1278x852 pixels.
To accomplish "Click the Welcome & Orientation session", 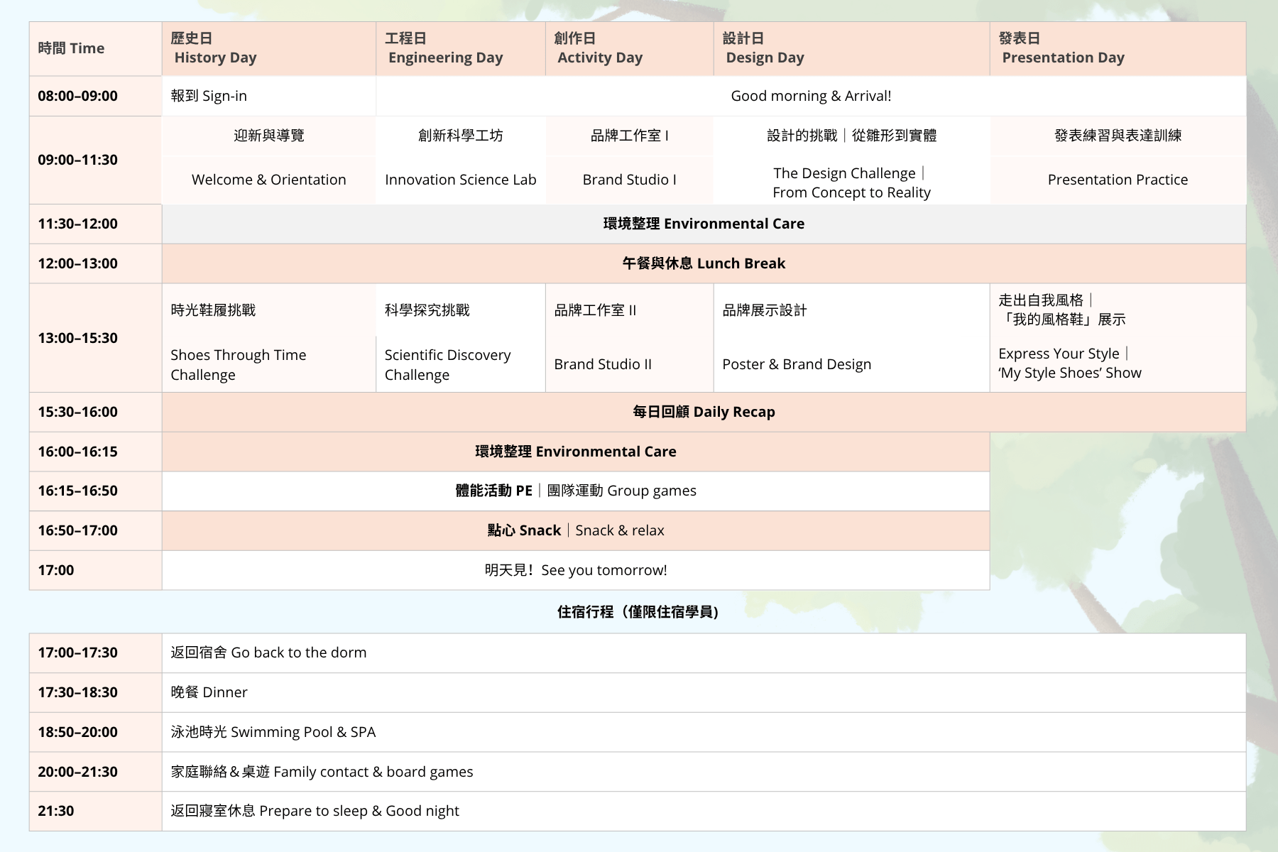I will tap(268, 180).
